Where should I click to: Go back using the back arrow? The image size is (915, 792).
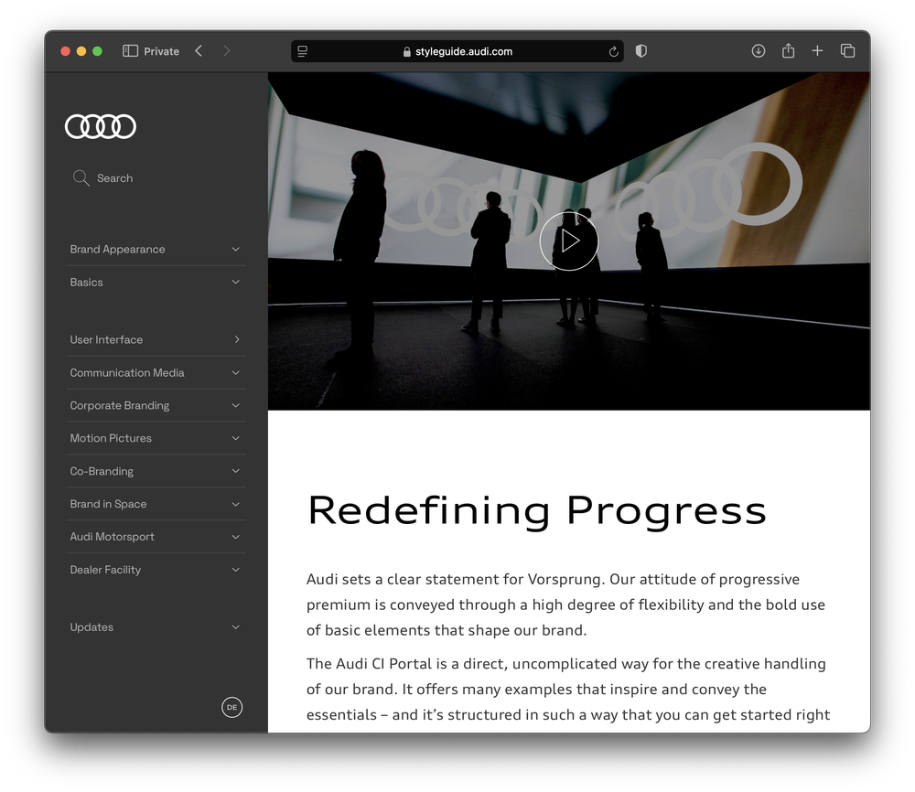pyautogui.click(x=199, y=51)
